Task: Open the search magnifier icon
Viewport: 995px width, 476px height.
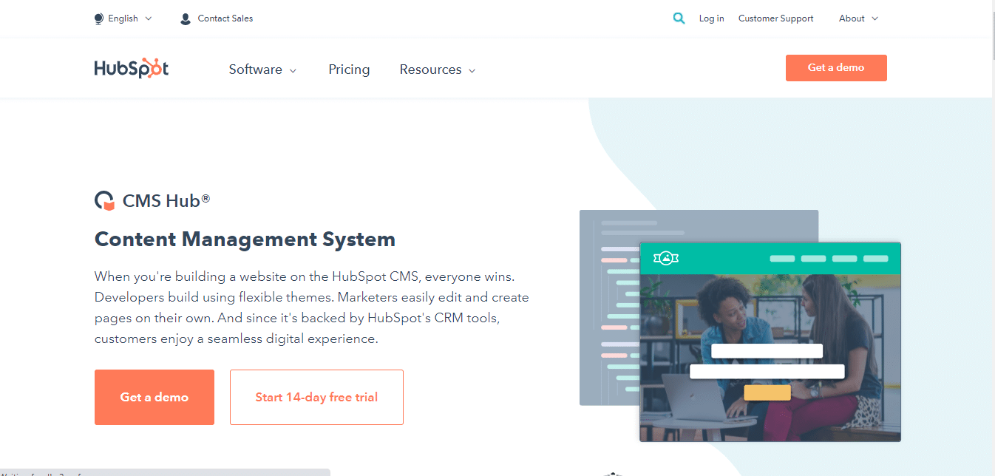Action: [679, 18]
